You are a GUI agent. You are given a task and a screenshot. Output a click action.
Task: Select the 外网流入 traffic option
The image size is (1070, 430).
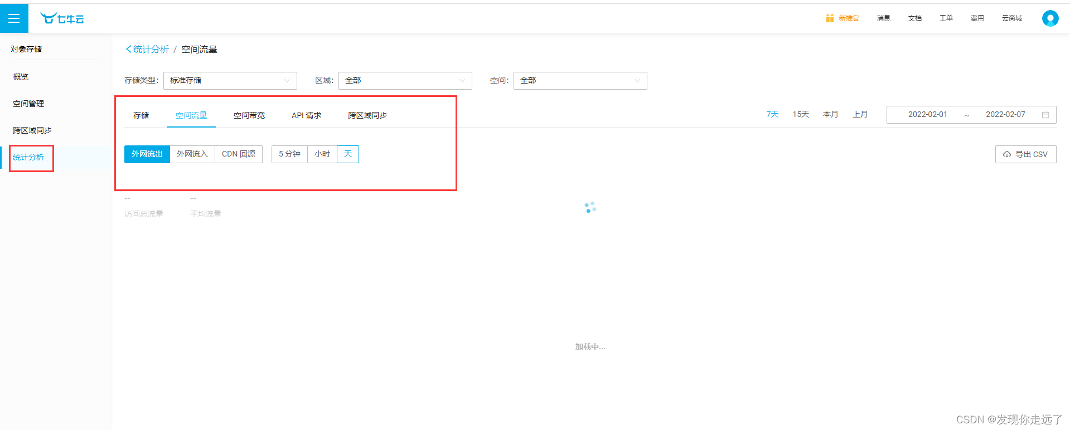point(192,154)
